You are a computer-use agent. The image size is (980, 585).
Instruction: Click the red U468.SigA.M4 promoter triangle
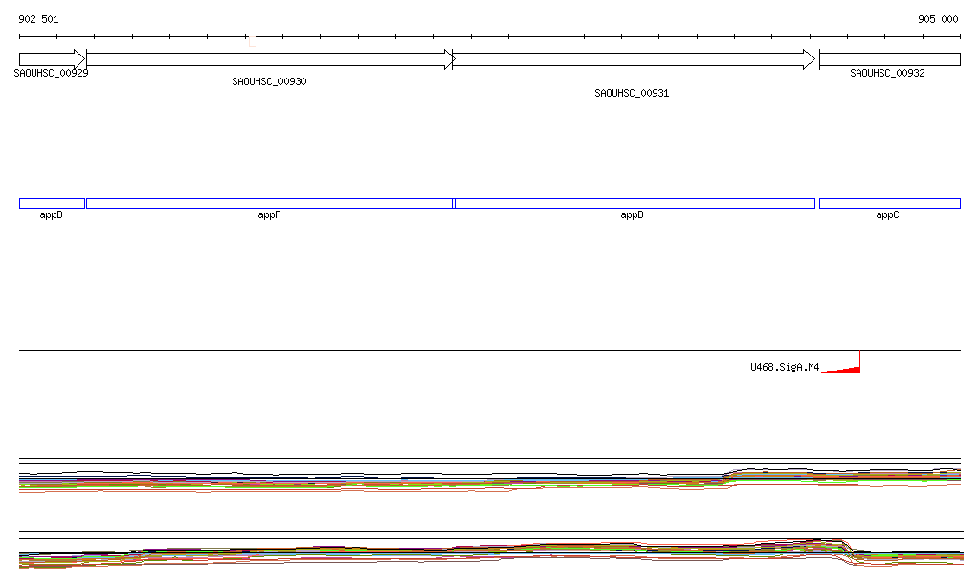848,367
